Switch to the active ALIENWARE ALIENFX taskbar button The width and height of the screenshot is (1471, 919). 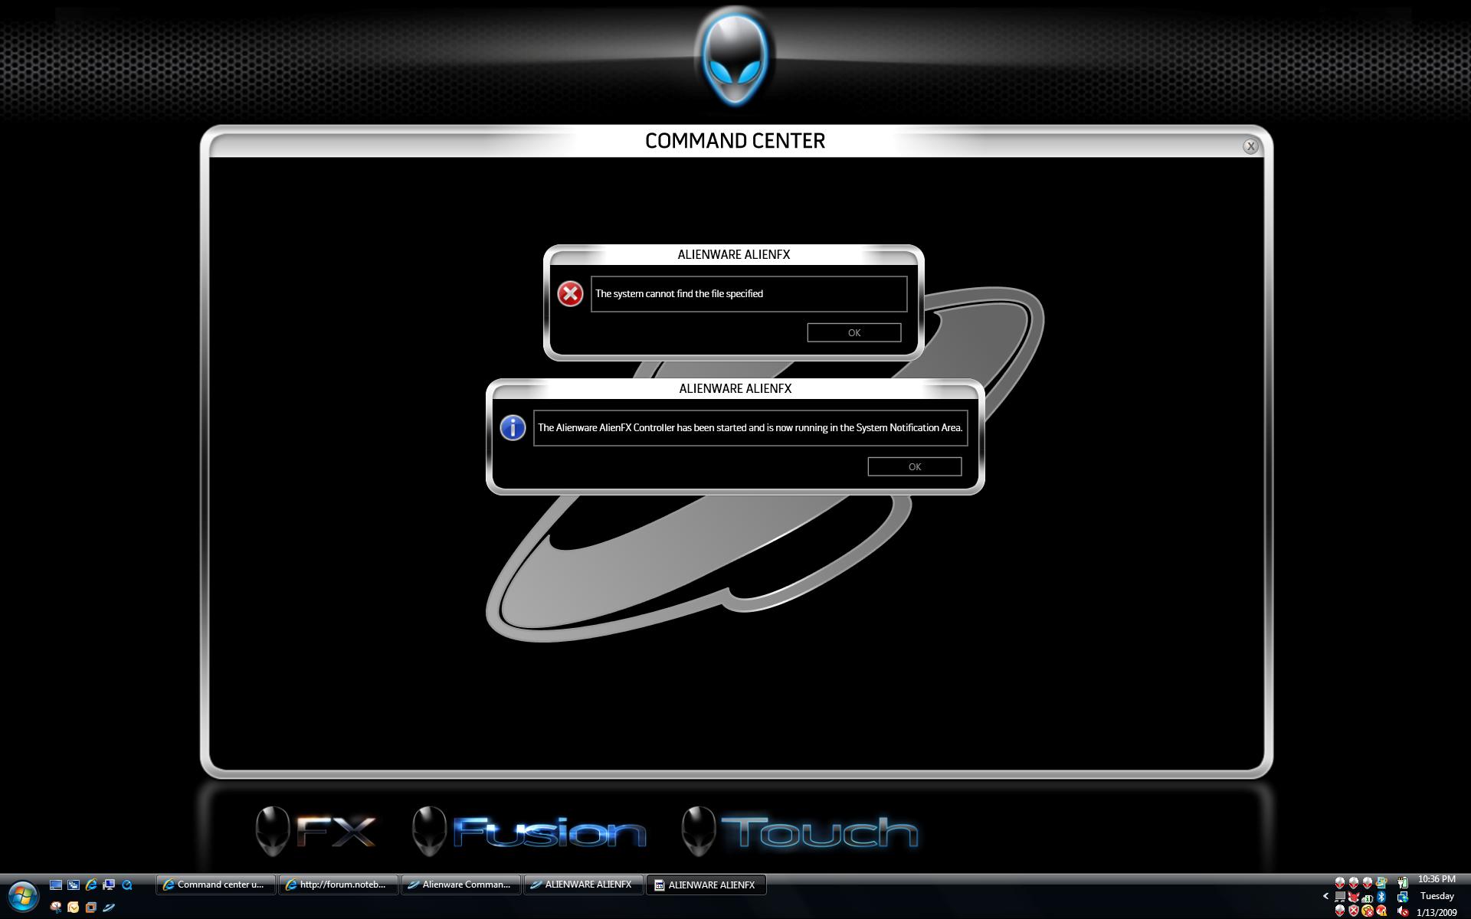point(706,885)
